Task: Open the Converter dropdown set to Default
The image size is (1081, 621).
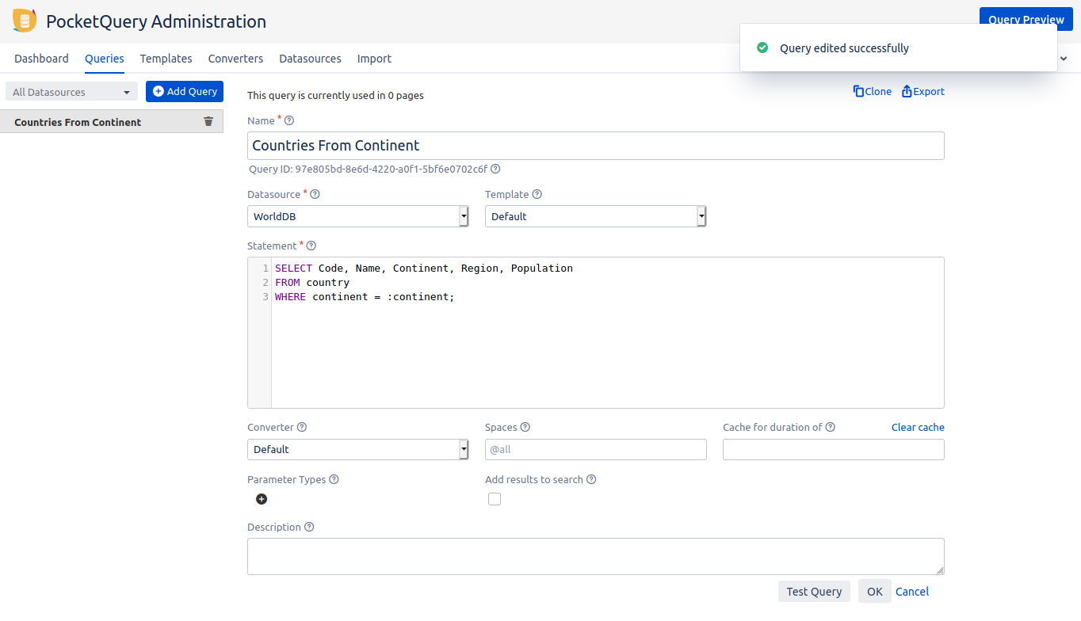Action: (357, 449)
